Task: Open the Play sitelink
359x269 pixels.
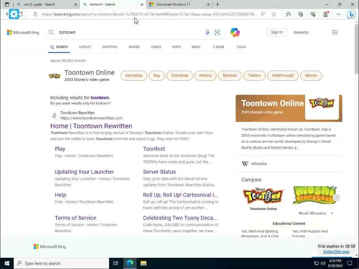Action: [x=60, y=149]
